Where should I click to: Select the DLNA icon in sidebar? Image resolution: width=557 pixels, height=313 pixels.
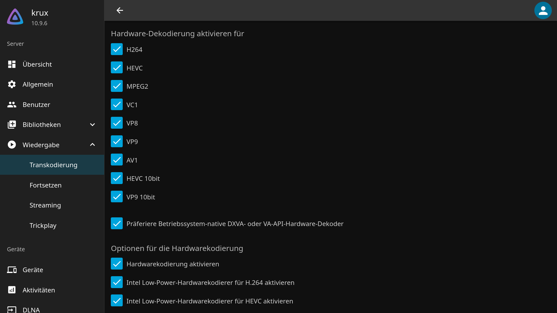point(12,310)
